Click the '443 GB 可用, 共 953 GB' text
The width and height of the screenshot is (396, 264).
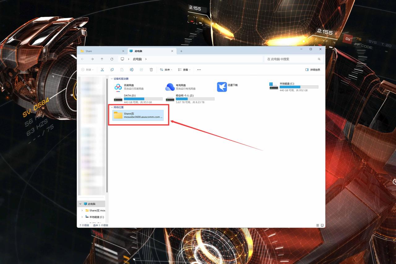pyautogui.click(x=138, y=102)
